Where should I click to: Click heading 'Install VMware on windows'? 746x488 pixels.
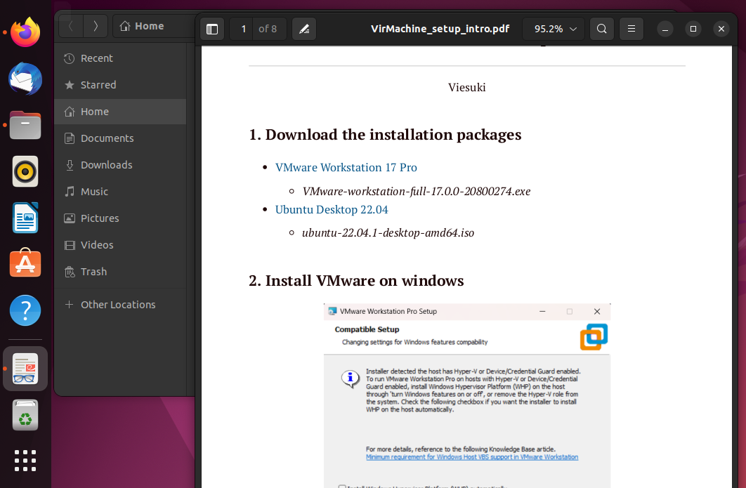pyautogui.click(x=365, y=281)
